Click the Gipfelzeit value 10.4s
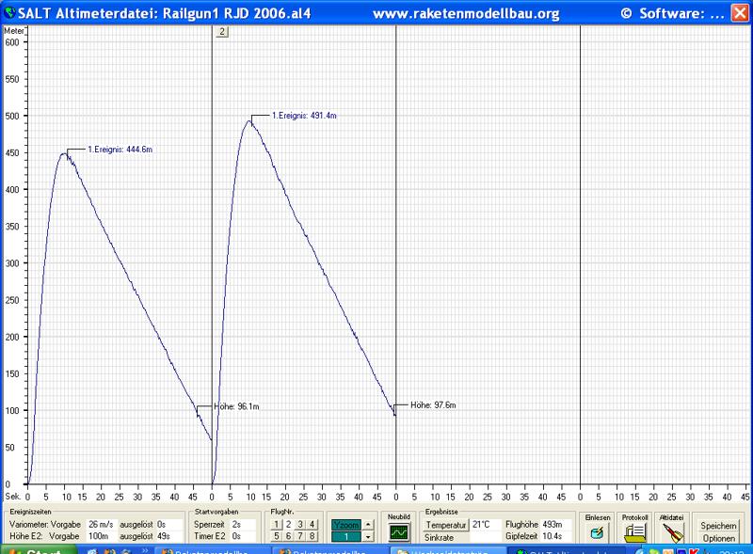The height and width of the screenshot is (554, 753). [x=556, y=536]
